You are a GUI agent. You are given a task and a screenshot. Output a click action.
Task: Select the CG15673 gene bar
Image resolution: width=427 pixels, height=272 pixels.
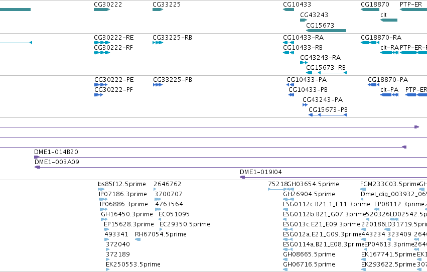tap(326, 31)
